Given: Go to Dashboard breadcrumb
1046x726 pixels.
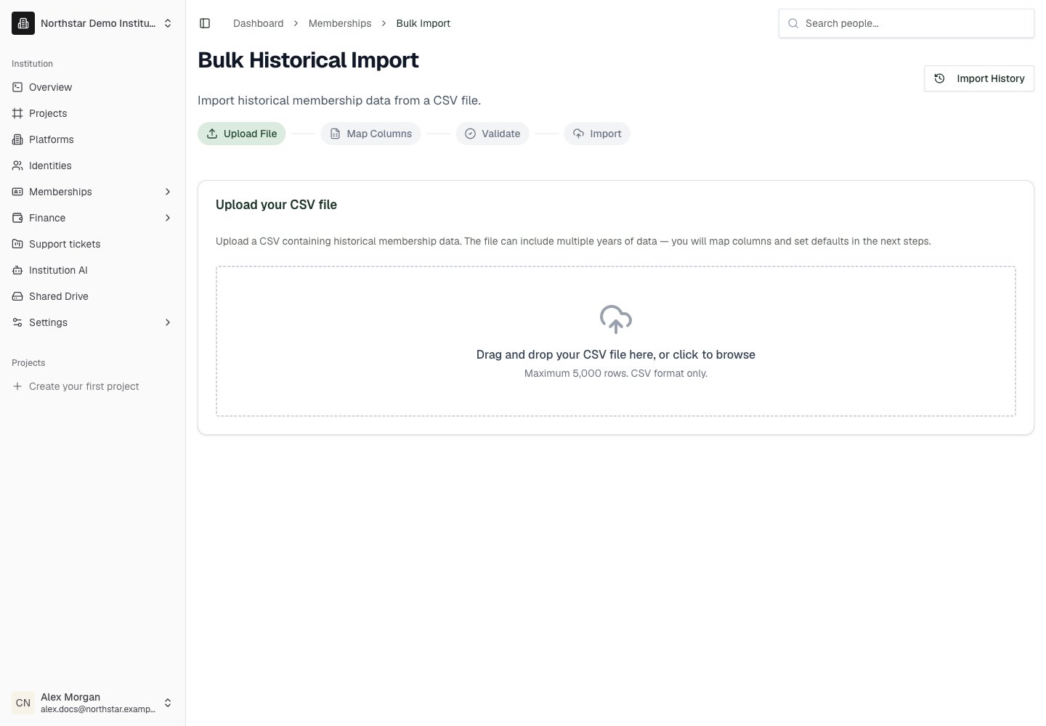Looking at the screenshot, I should [258, 23].
